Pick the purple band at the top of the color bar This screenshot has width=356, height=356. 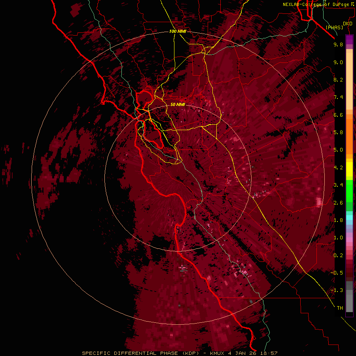pyautogui.click(x=349, y=40)
